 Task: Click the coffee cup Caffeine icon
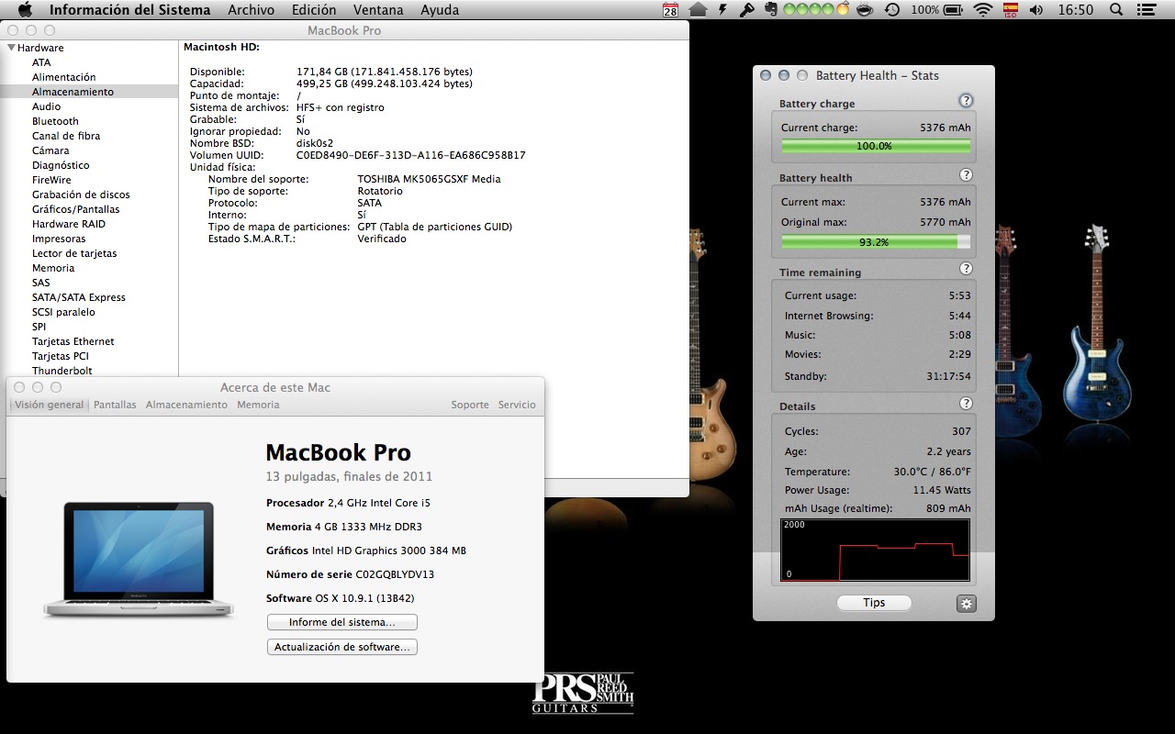[x=864, y=10]
